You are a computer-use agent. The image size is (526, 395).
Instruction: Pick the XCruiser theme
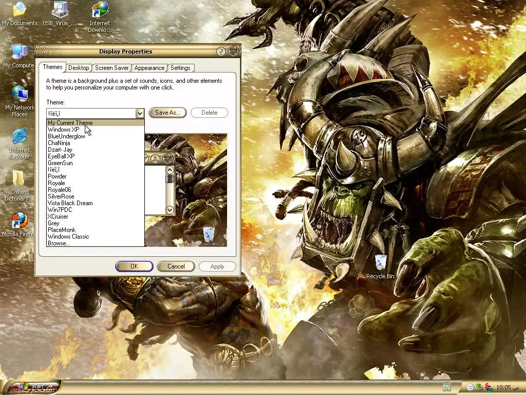pos(95,217)
